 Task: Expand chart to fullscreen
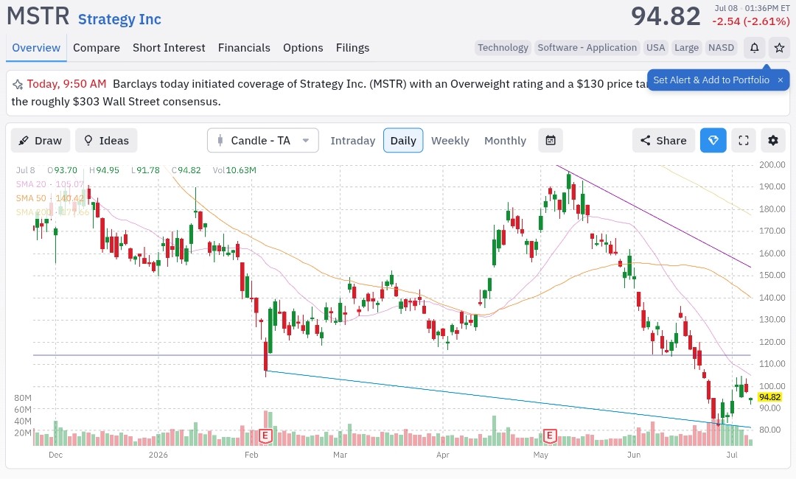[744, 141]
